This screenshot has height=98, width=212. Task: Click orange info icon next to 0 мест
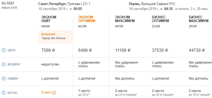click(54, 93)
